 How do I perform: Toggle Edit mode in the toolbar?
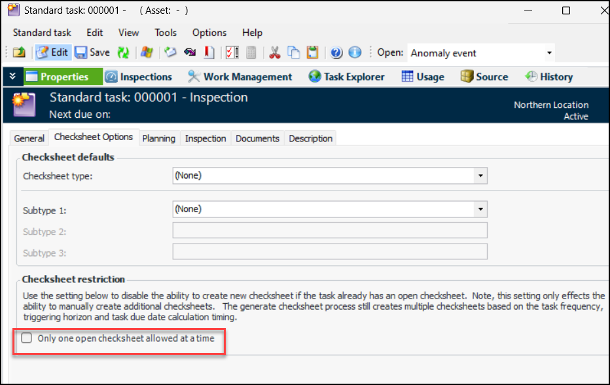pyautogui.click(x=52, y=53)
